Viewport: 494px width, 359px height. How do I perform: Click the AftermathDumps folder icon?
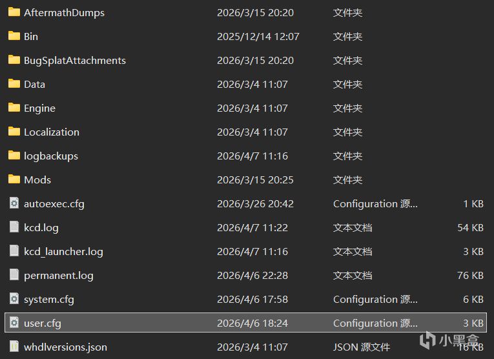[14, 12]
